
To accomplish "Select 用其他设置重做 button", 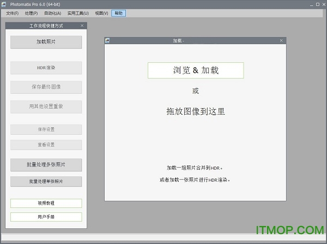I will [x=46, y=106].
